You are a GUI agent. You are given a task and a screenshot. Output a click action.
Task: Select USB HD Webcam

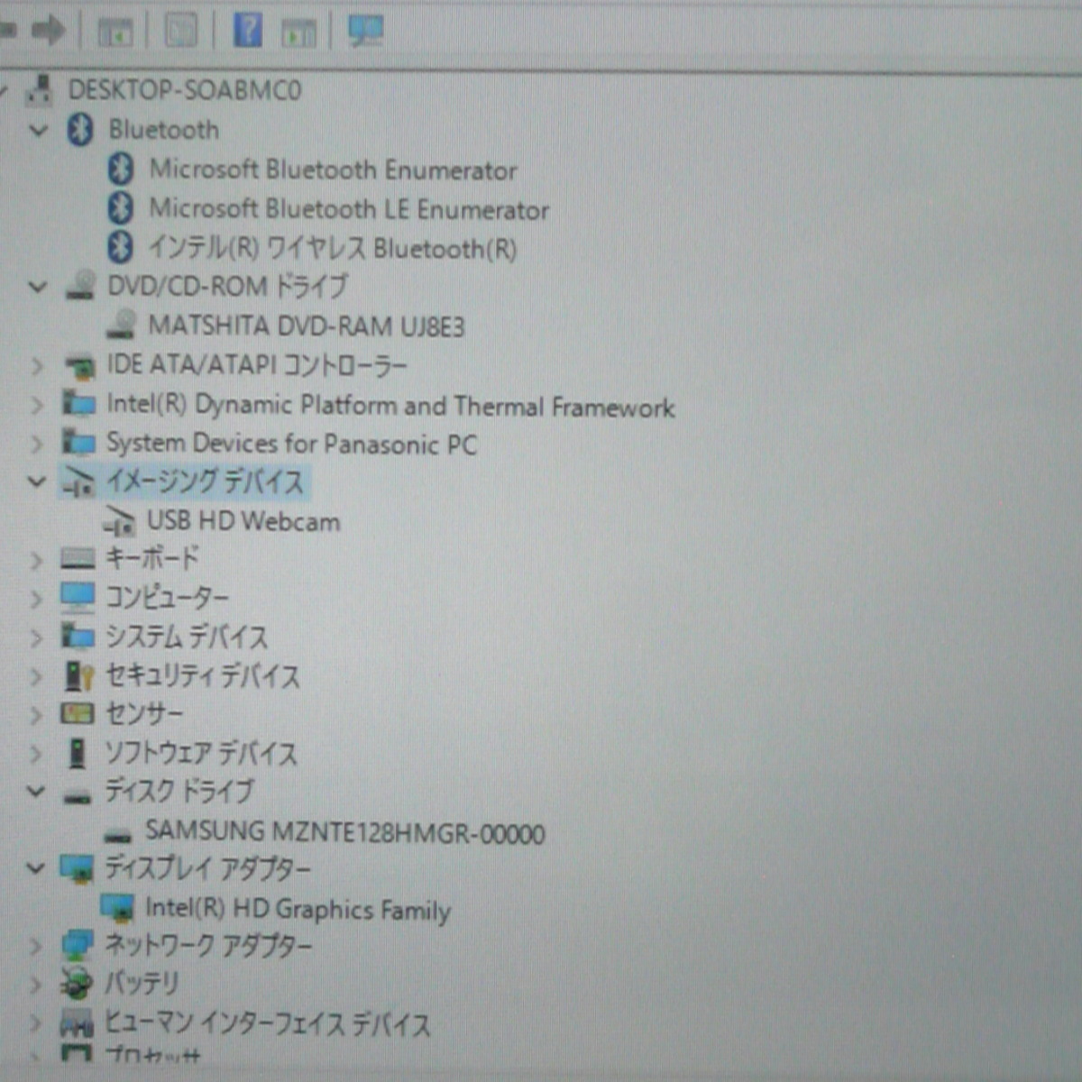coord(243,521)
